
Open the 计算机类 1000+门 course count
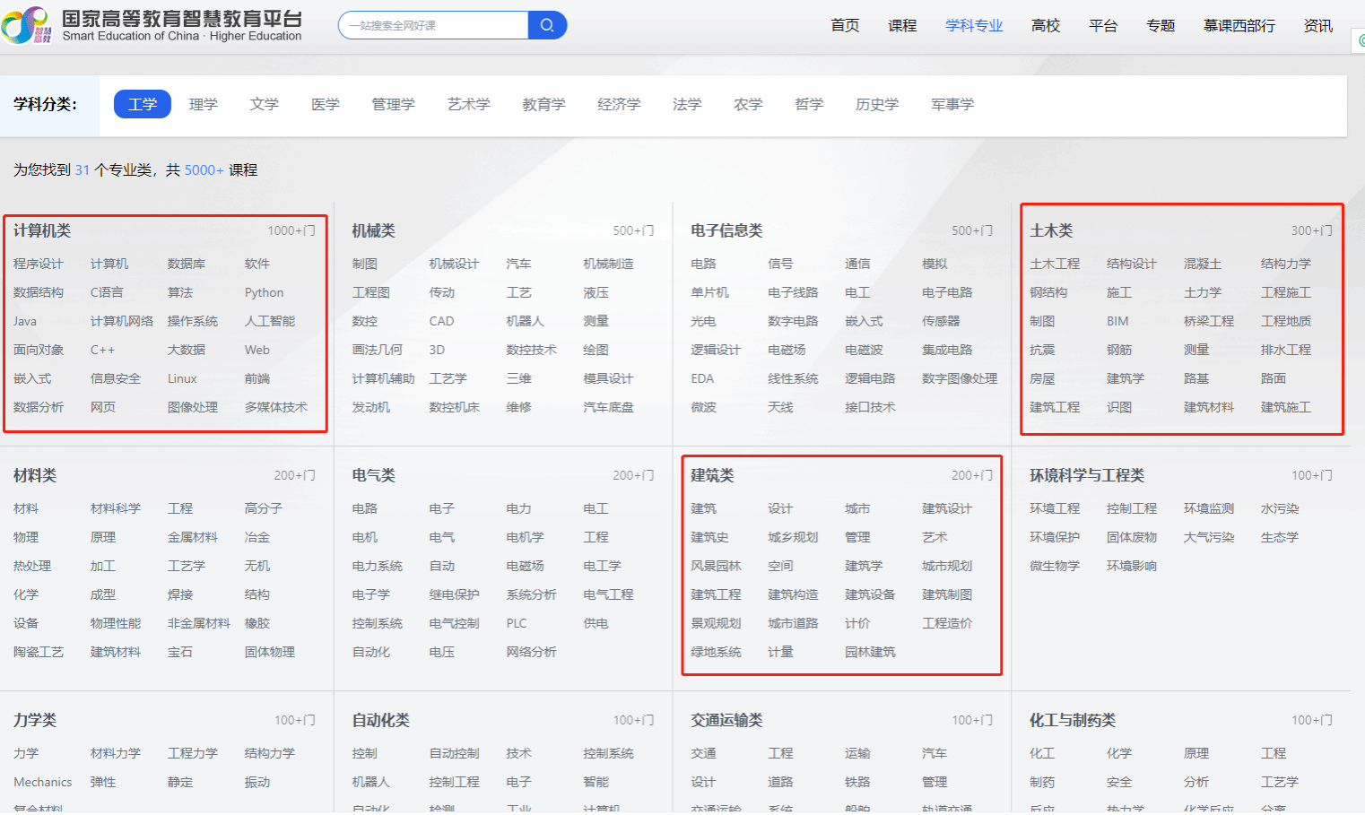click(291, 230)
